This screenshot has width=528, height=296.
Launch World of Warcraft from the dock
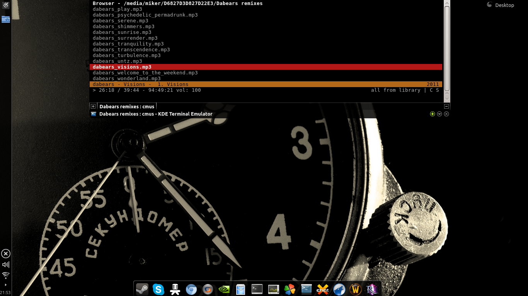(x=356, y=289)
